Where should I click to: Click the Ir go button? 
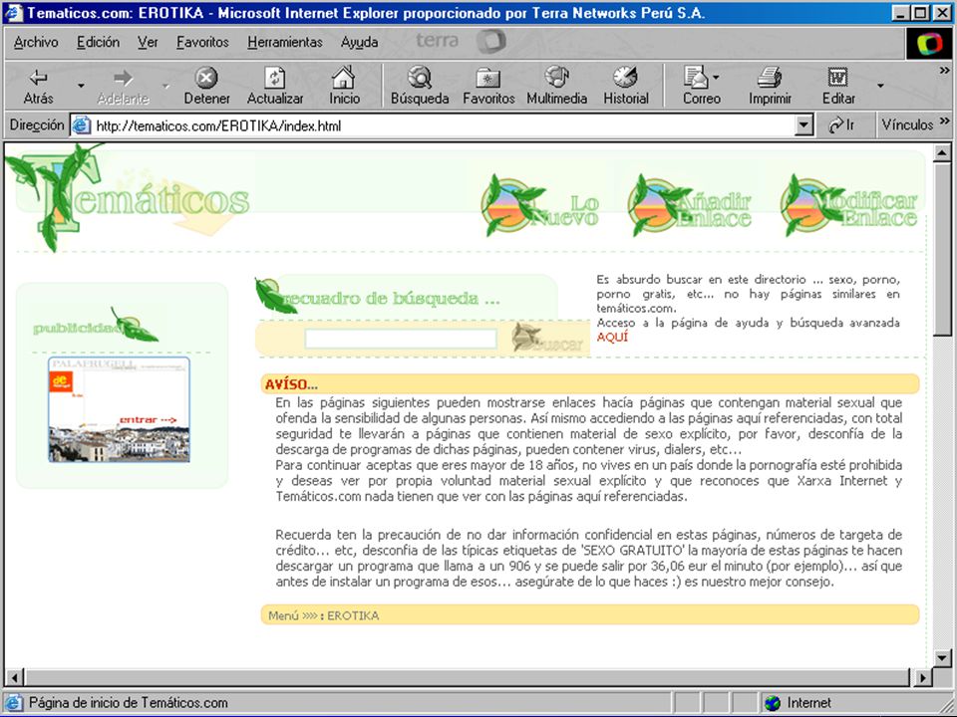841,125
